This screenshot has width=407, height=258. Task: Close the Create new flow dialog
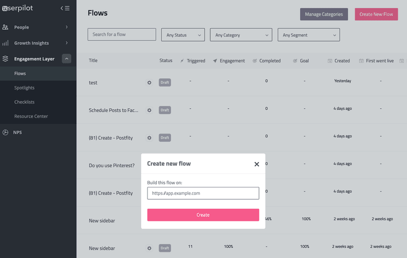point(257,164)
